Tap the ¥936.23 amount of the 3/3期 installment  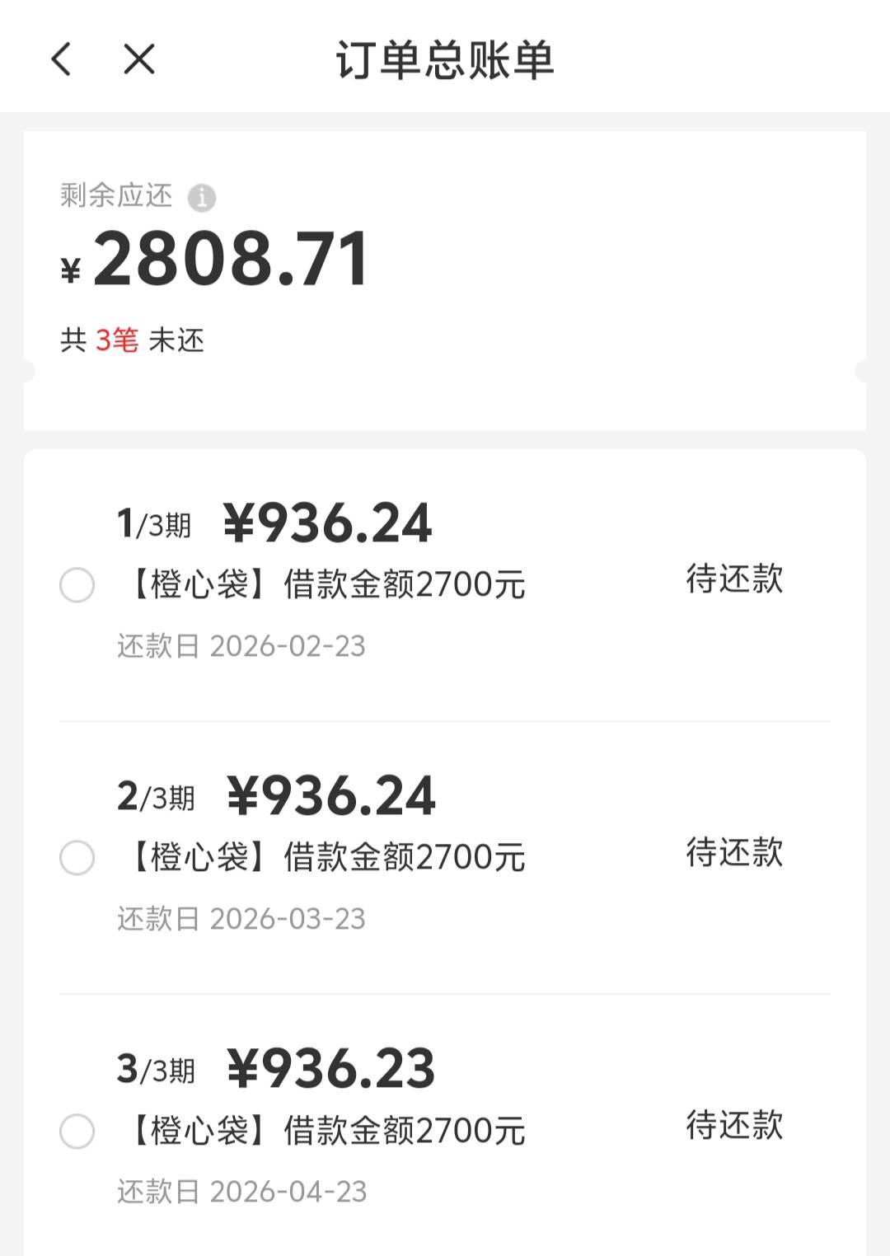point(330,1069)
